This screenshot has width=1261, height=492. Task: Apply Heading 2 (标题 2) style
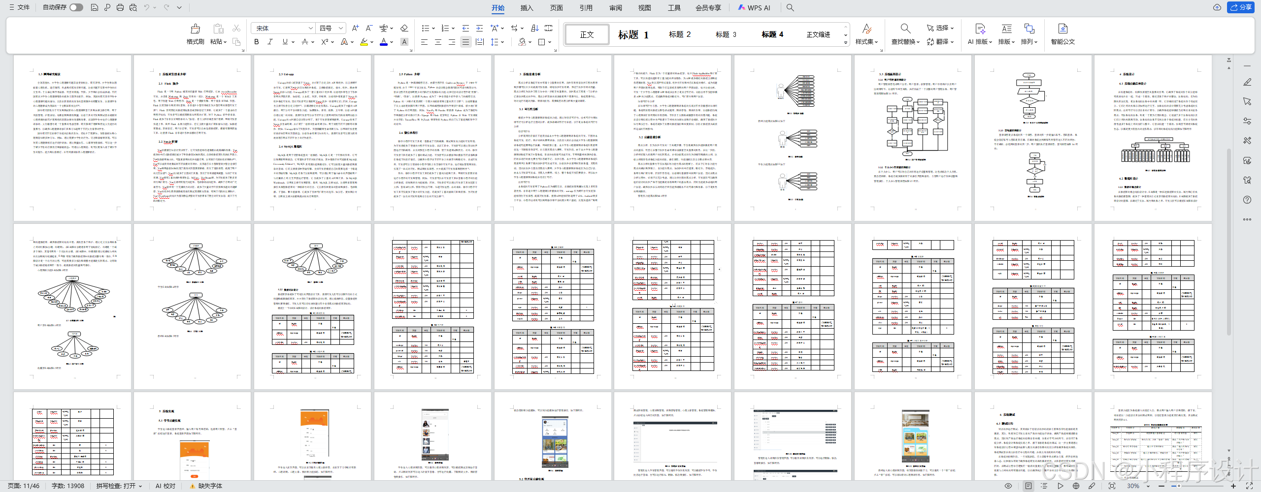click(x=680, y=34)
